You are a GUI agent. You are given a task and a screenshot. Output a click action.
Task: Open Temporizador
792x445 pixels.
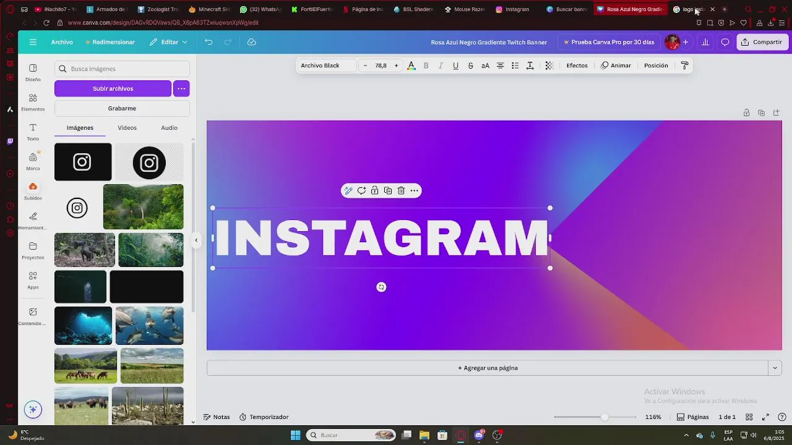coord(264,417)
